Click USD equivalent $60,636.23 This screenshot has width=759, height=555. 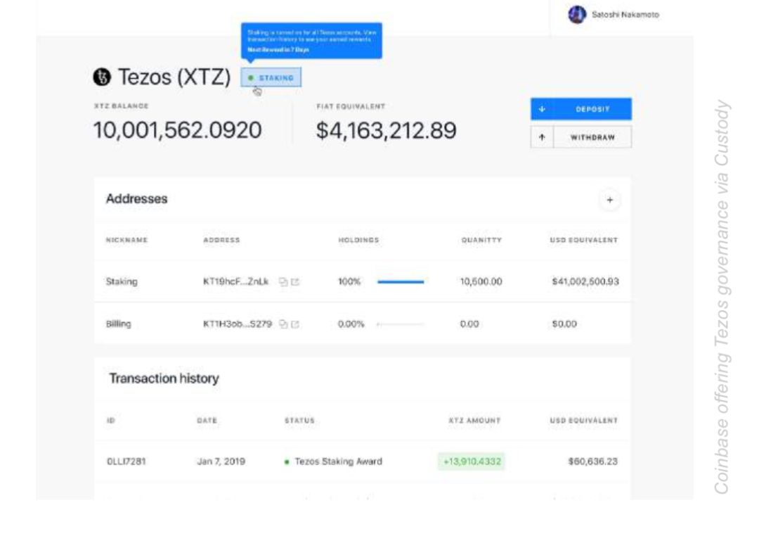coord(593,461)
